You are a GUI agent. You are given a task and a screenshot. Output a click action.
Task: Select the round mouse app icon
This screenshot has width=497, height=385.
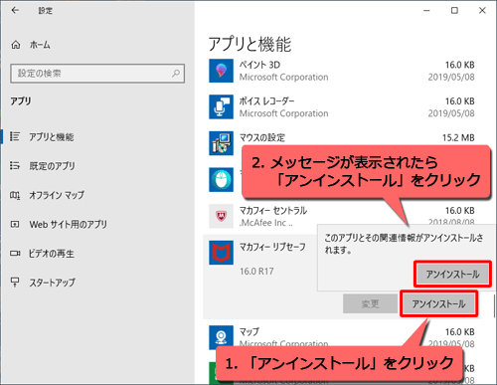[x=221, y=180]
